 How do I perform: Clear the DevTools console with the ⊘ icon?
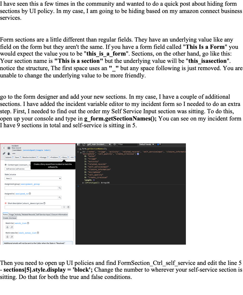(84, 145)
